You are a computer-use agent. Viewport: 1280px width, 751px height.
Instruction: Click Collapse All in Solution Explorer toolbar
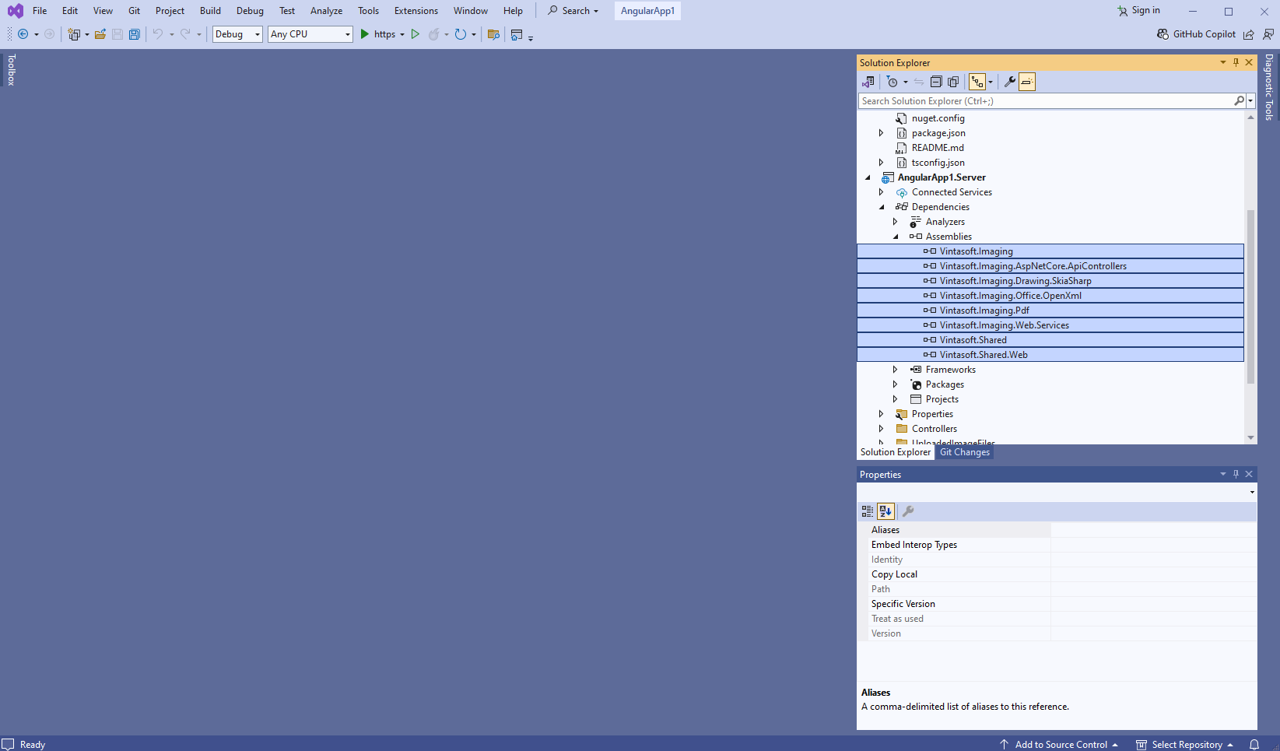[x=936, y=82]
